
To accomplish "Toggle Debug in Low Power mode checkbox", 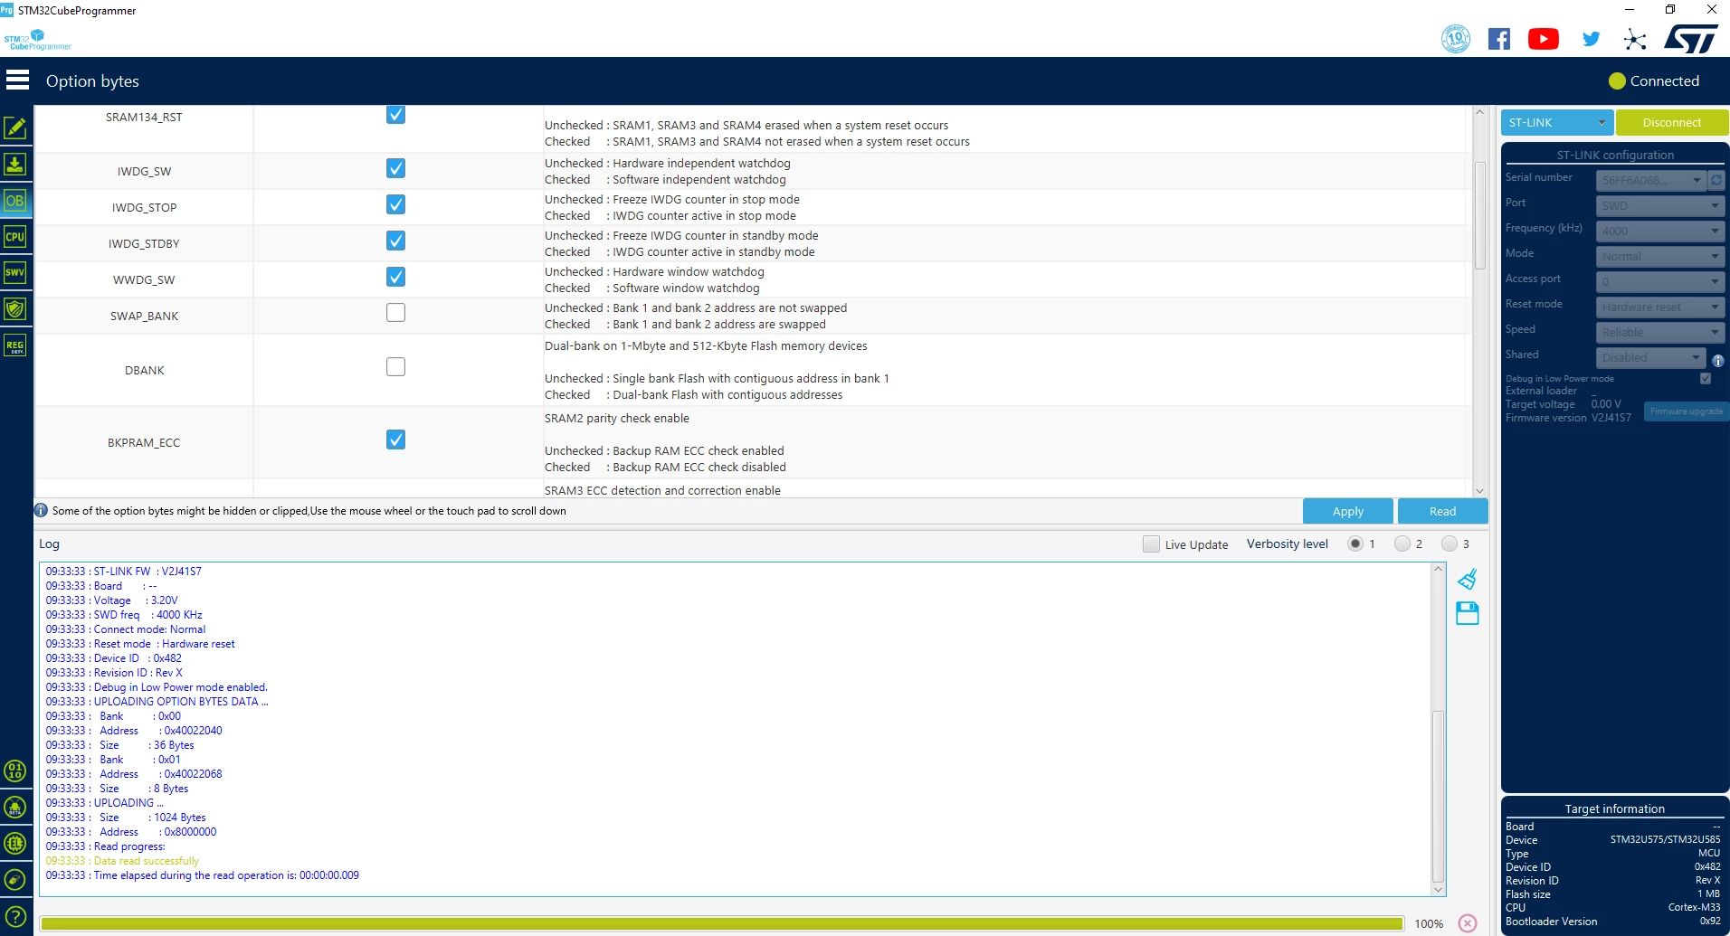I will pyautogui.click(x=1706, y=379).
